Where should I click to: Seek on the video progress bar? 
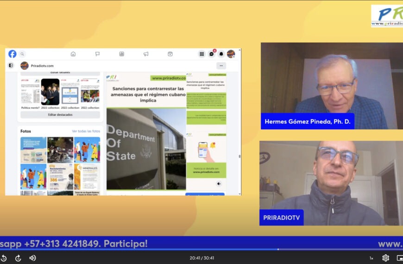(x=201, y=249)
